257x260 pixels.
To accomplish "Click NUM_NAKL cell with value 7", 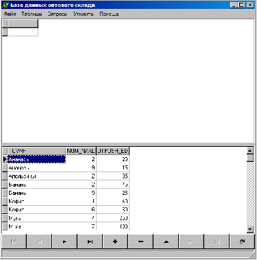I will (x=81, y=226).
